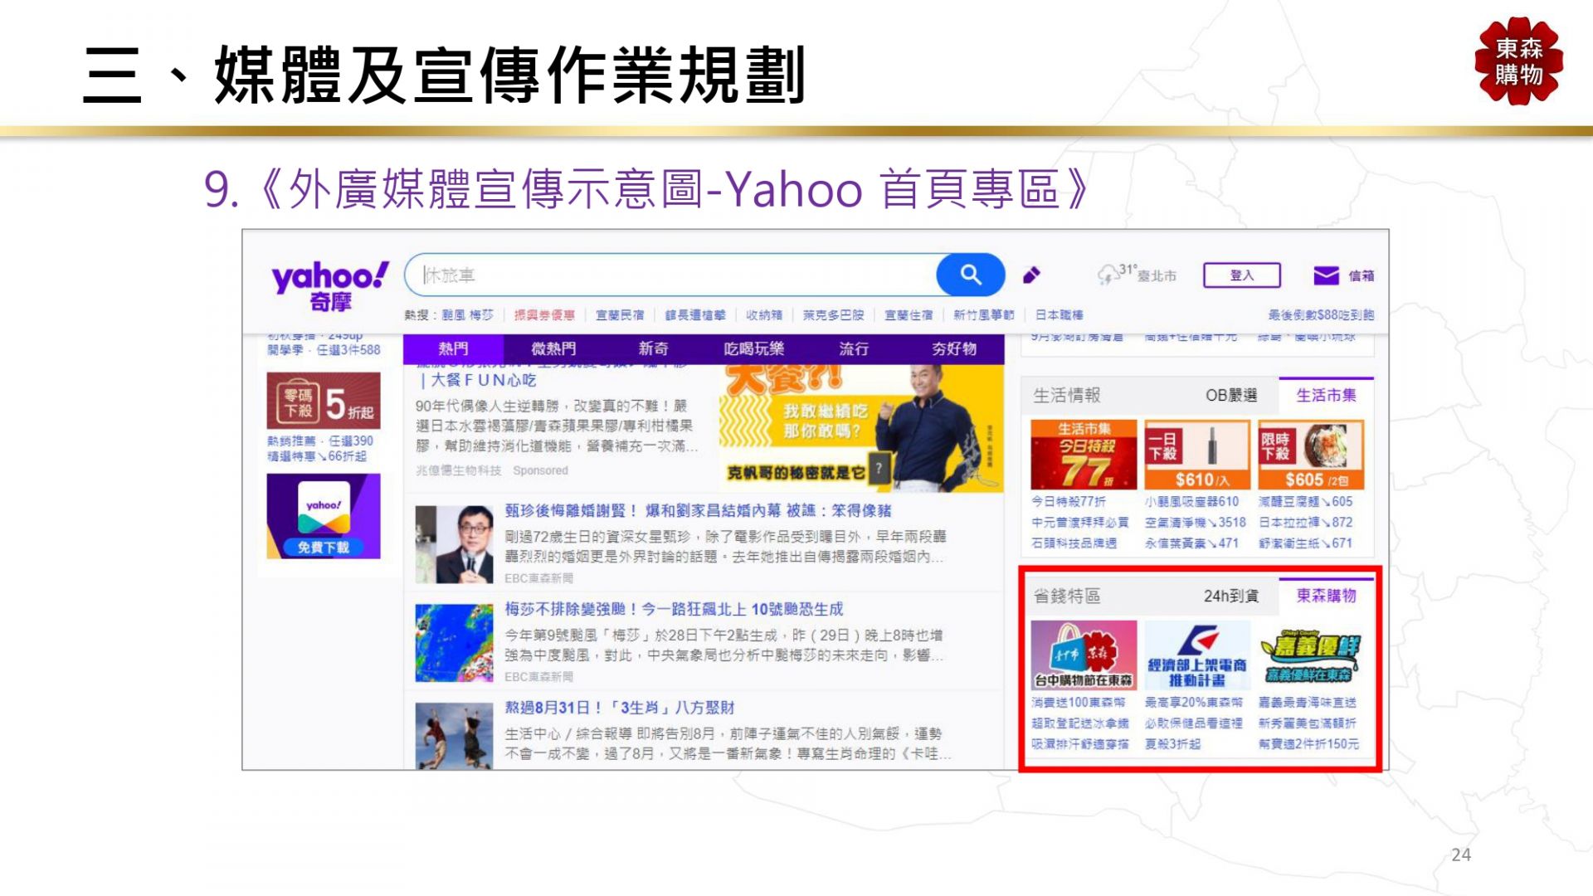Click hot search term 颱風 梅莎

(467, 314)
